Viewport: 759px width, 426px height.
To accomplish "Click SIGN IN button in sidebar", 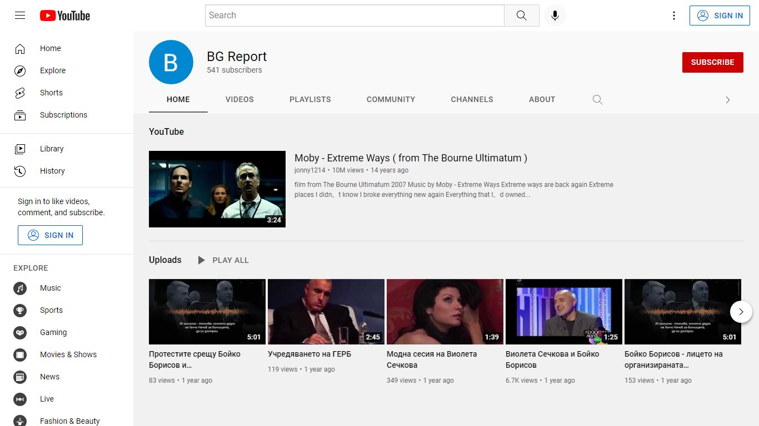I will pyautogui.click(x=50, y=235).
